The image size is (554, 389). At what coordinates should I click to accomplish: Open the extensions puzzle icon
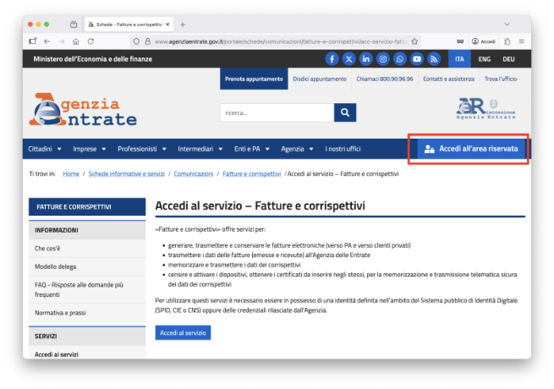507,41
